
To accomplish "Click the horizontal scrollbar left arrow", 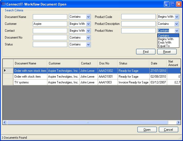I will coord(5,123).
